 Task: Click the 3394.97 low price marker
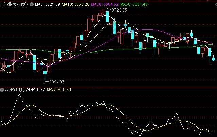(x=56, y=82)
